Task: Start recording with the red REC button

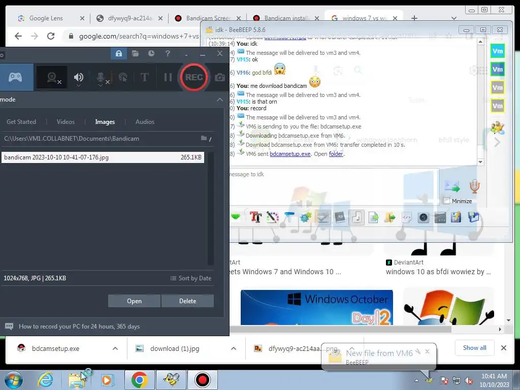Action: pos(194,77)
